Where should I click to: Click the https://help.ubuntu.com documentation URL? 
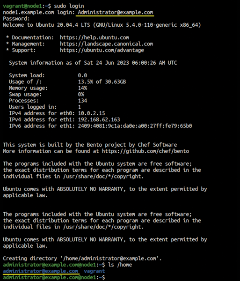coord(95,37)
